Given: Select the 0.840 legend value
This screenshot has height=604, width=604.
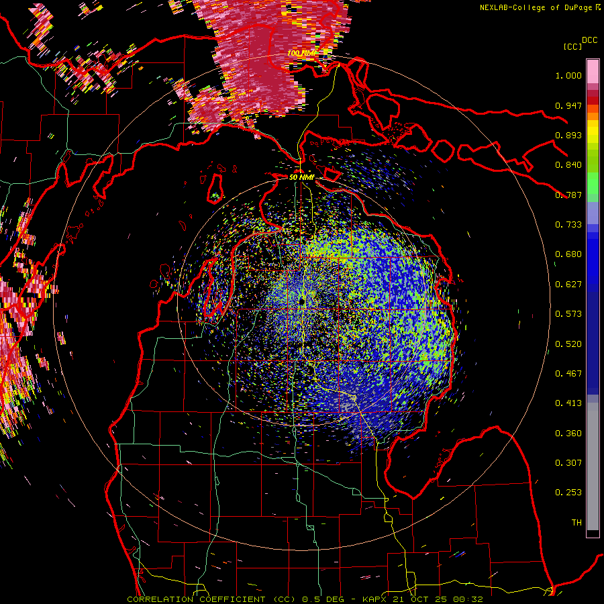Looking at the screenshot, I should tap(568, 165).
